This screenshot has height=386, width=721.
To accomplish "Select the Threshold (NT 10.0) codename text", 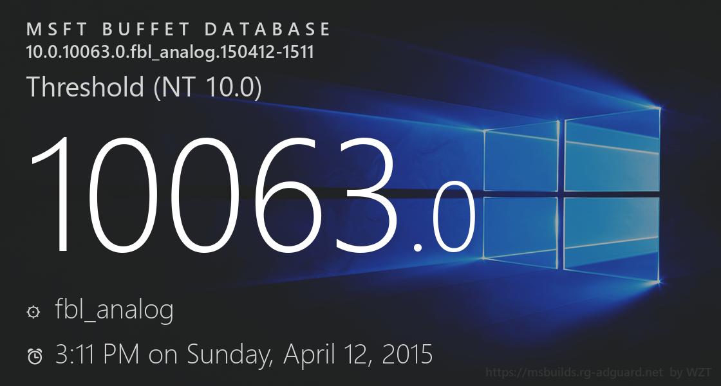I will 144,87.
